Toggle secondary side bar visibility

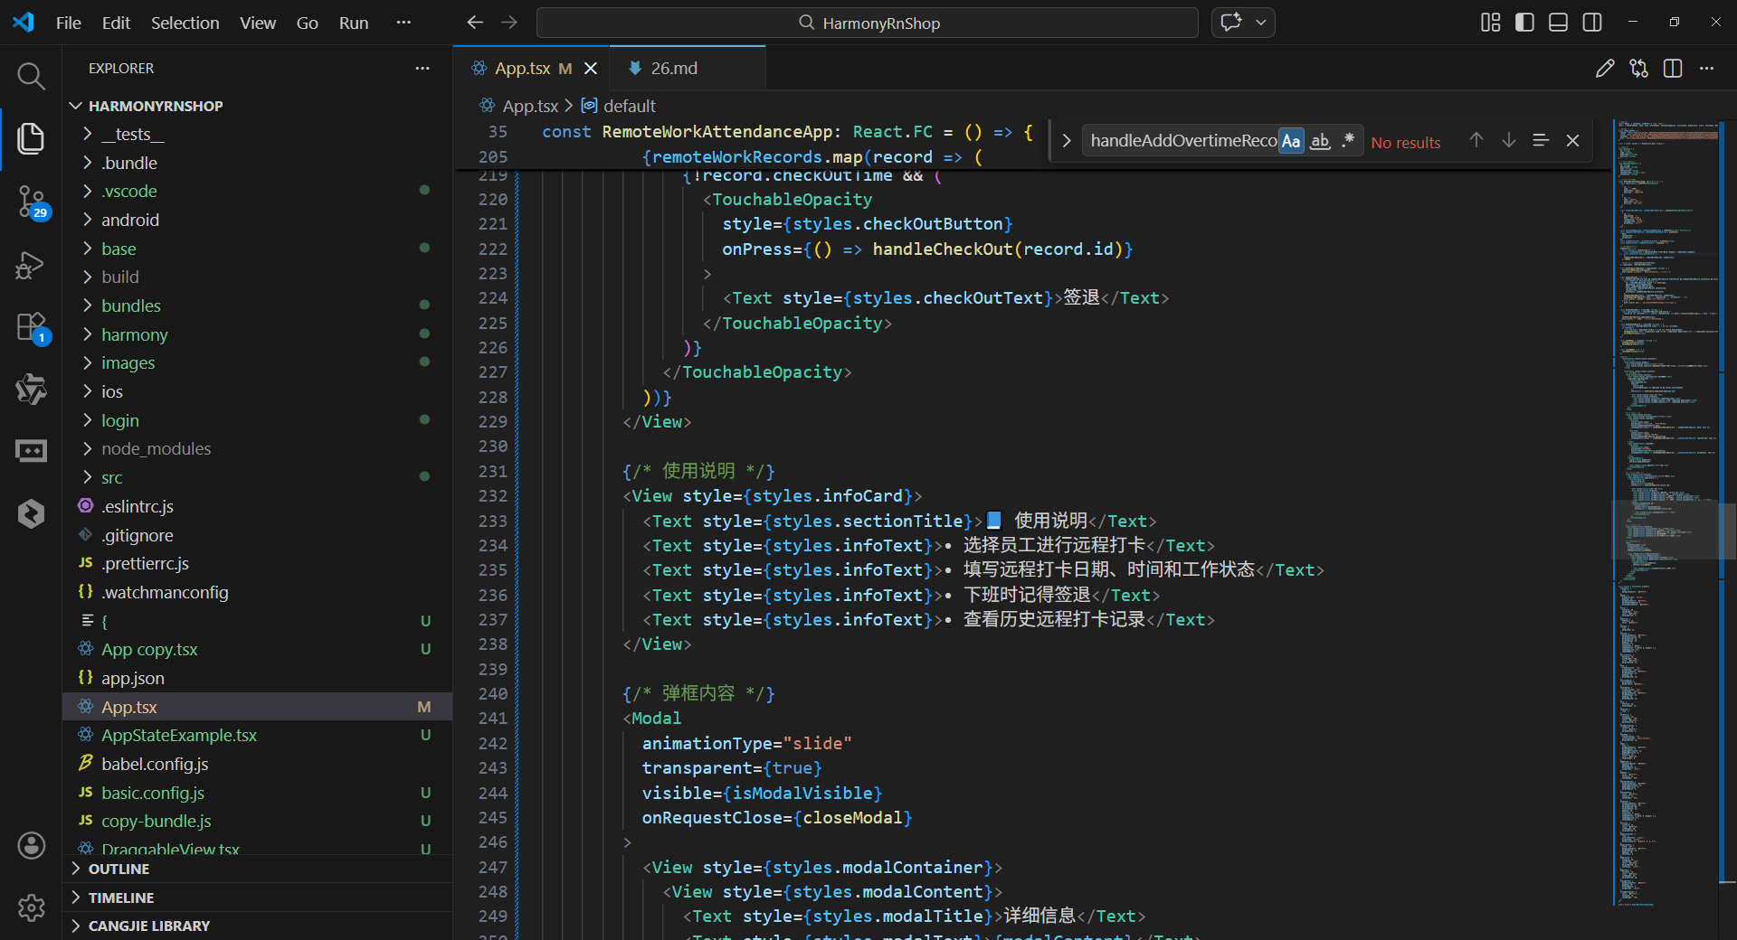coord(1592,23)
